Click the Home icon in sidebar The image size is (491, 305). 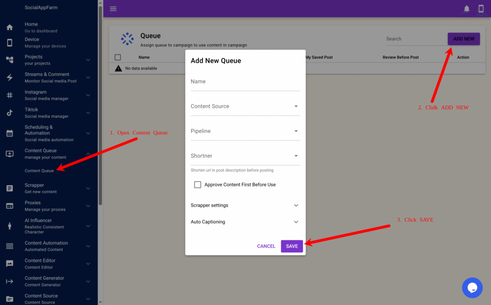10,27
